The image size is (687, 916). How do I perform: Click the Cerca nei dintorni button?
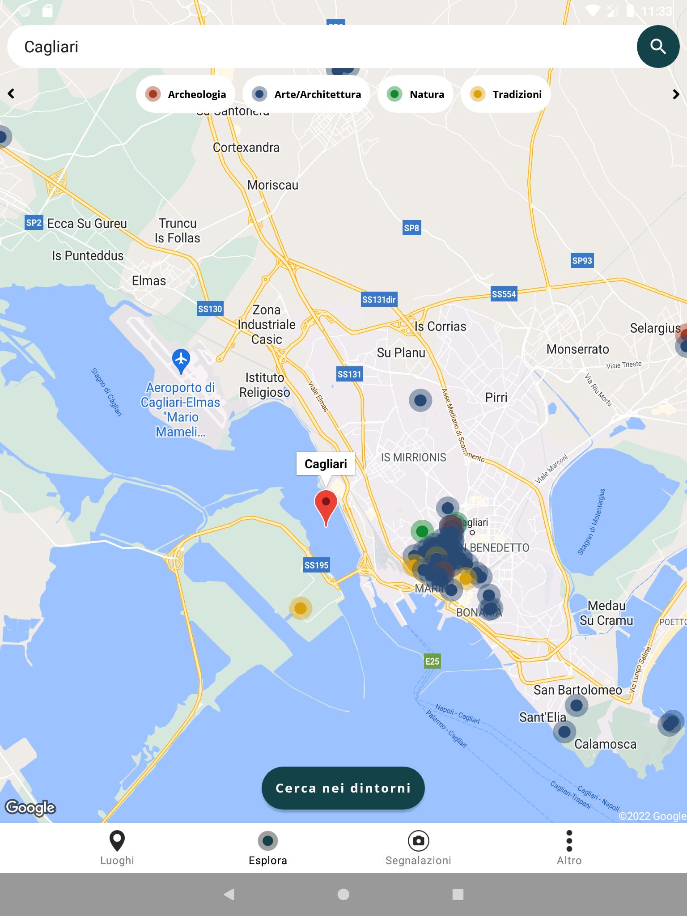(x=343, y=788)
